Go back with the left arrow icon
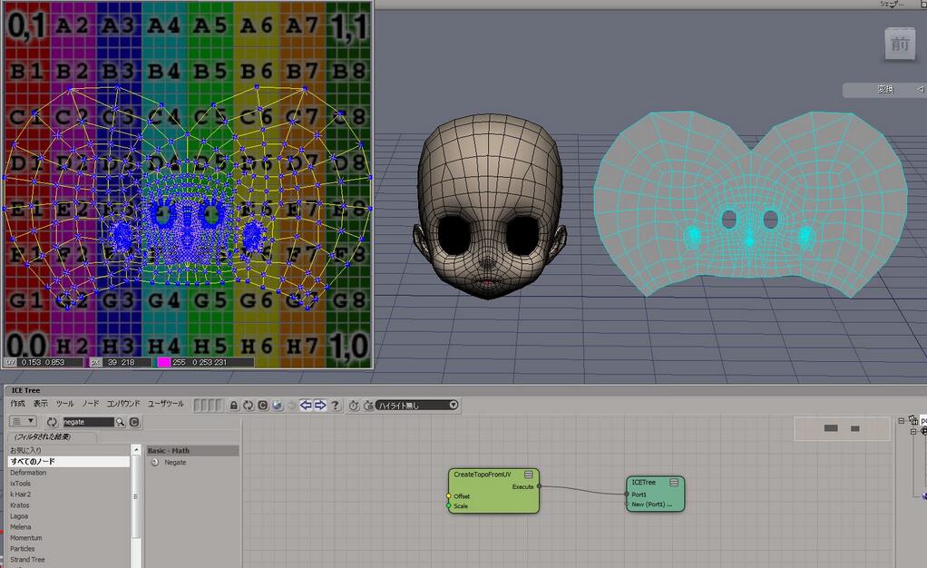 306,406
